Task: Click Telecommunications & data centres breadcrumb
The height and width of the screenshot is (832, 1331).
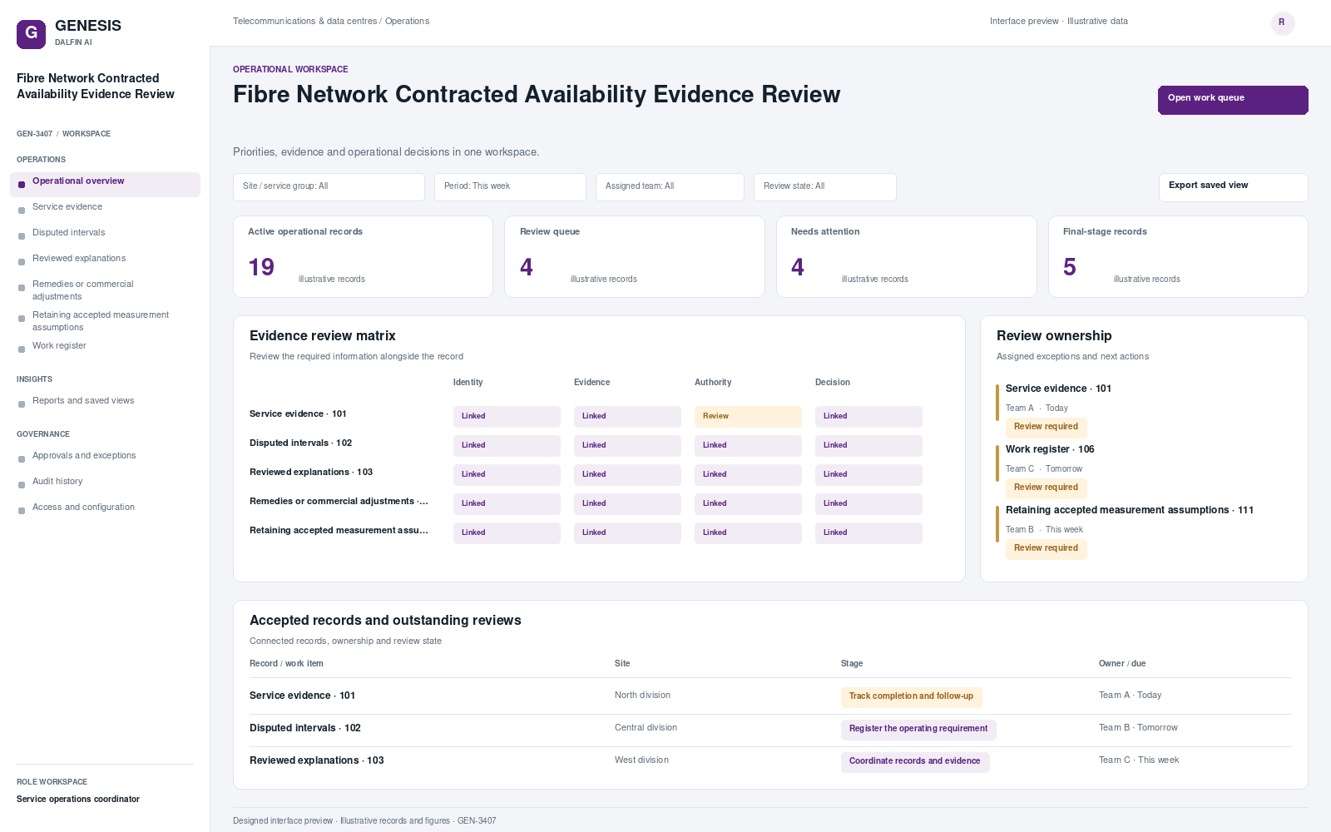Action: 304,22
